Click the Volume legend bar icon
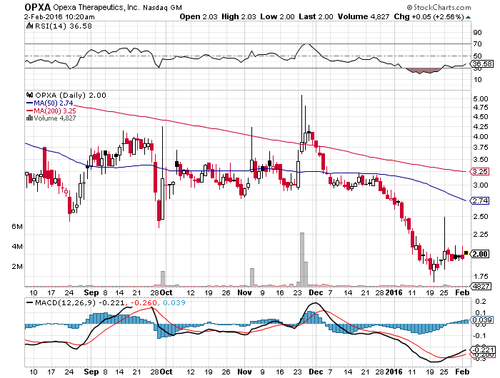 point(29,118)
